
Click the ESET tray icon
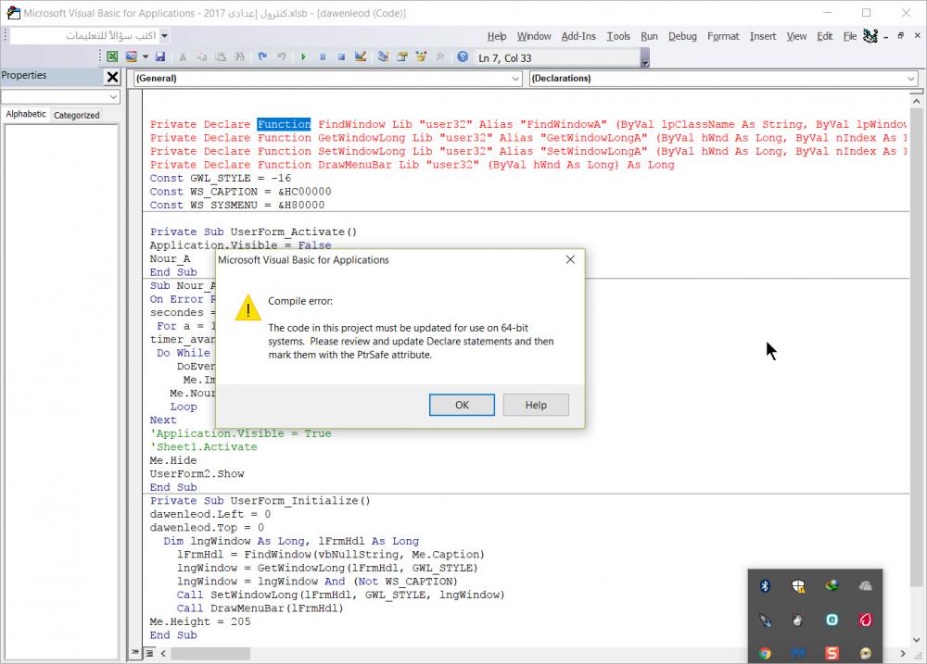[832, 620]
